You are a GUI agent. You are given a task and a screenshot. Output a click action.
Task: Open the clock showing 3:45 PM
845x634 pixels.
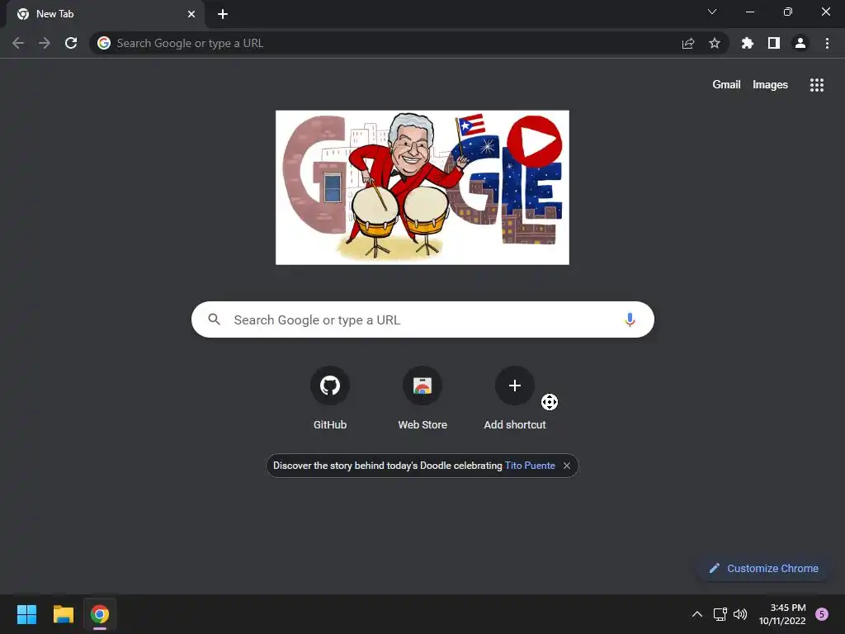point(782,614)
